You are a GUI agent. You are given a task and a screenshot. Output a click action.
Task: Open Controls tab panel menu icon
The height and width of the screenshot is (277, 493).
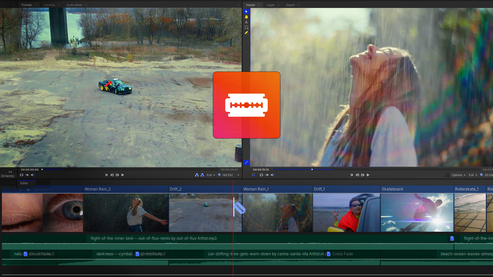[x=59, y=5]
